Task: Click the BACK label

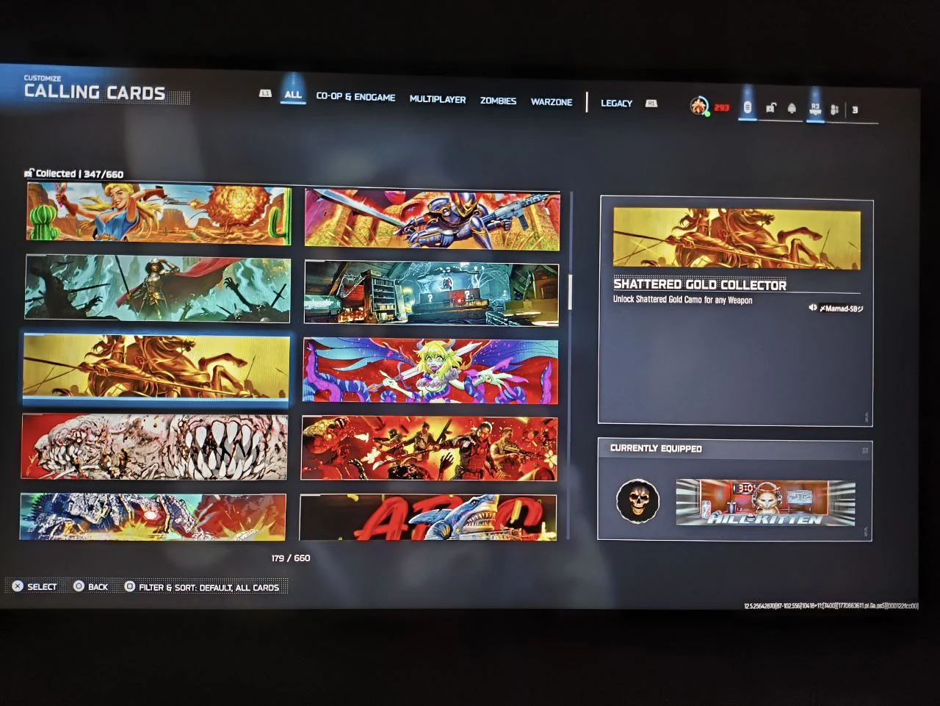Action: click(98, 587)
